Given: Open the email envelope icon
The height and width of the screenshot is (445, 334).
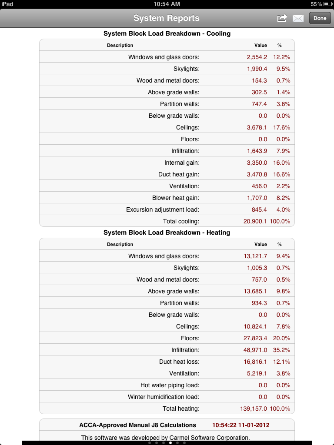Looking at the screenshot, I should [298, 18].
